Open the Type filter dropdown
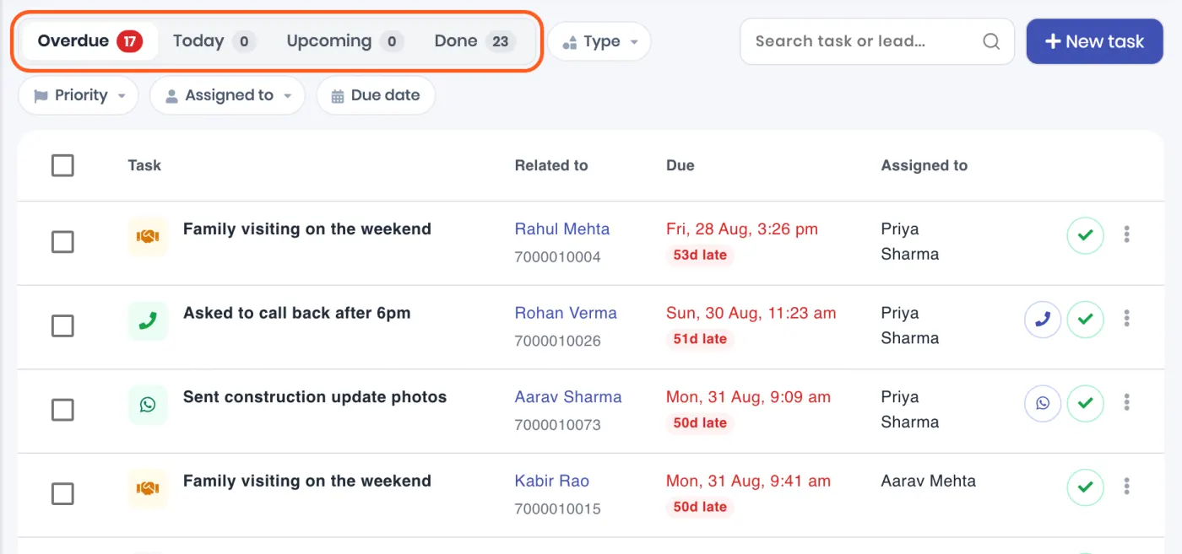Viewport: 1182px width, 554px height. point(599,41)
